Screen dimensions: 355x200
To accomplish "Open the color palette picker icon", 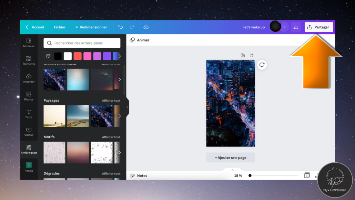I will 48,56.
